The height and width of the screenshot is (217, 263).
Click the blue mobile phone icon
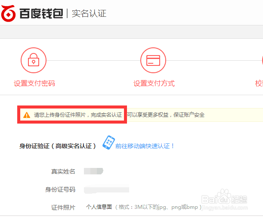108,143
